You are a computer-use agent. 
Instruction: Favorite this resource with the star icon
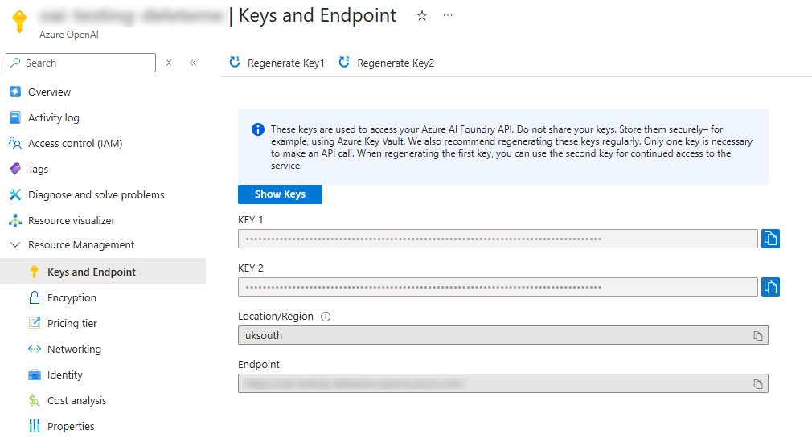[422, 16]
